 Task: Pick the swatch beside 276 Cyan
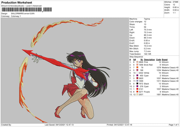(x=137, y=86)
